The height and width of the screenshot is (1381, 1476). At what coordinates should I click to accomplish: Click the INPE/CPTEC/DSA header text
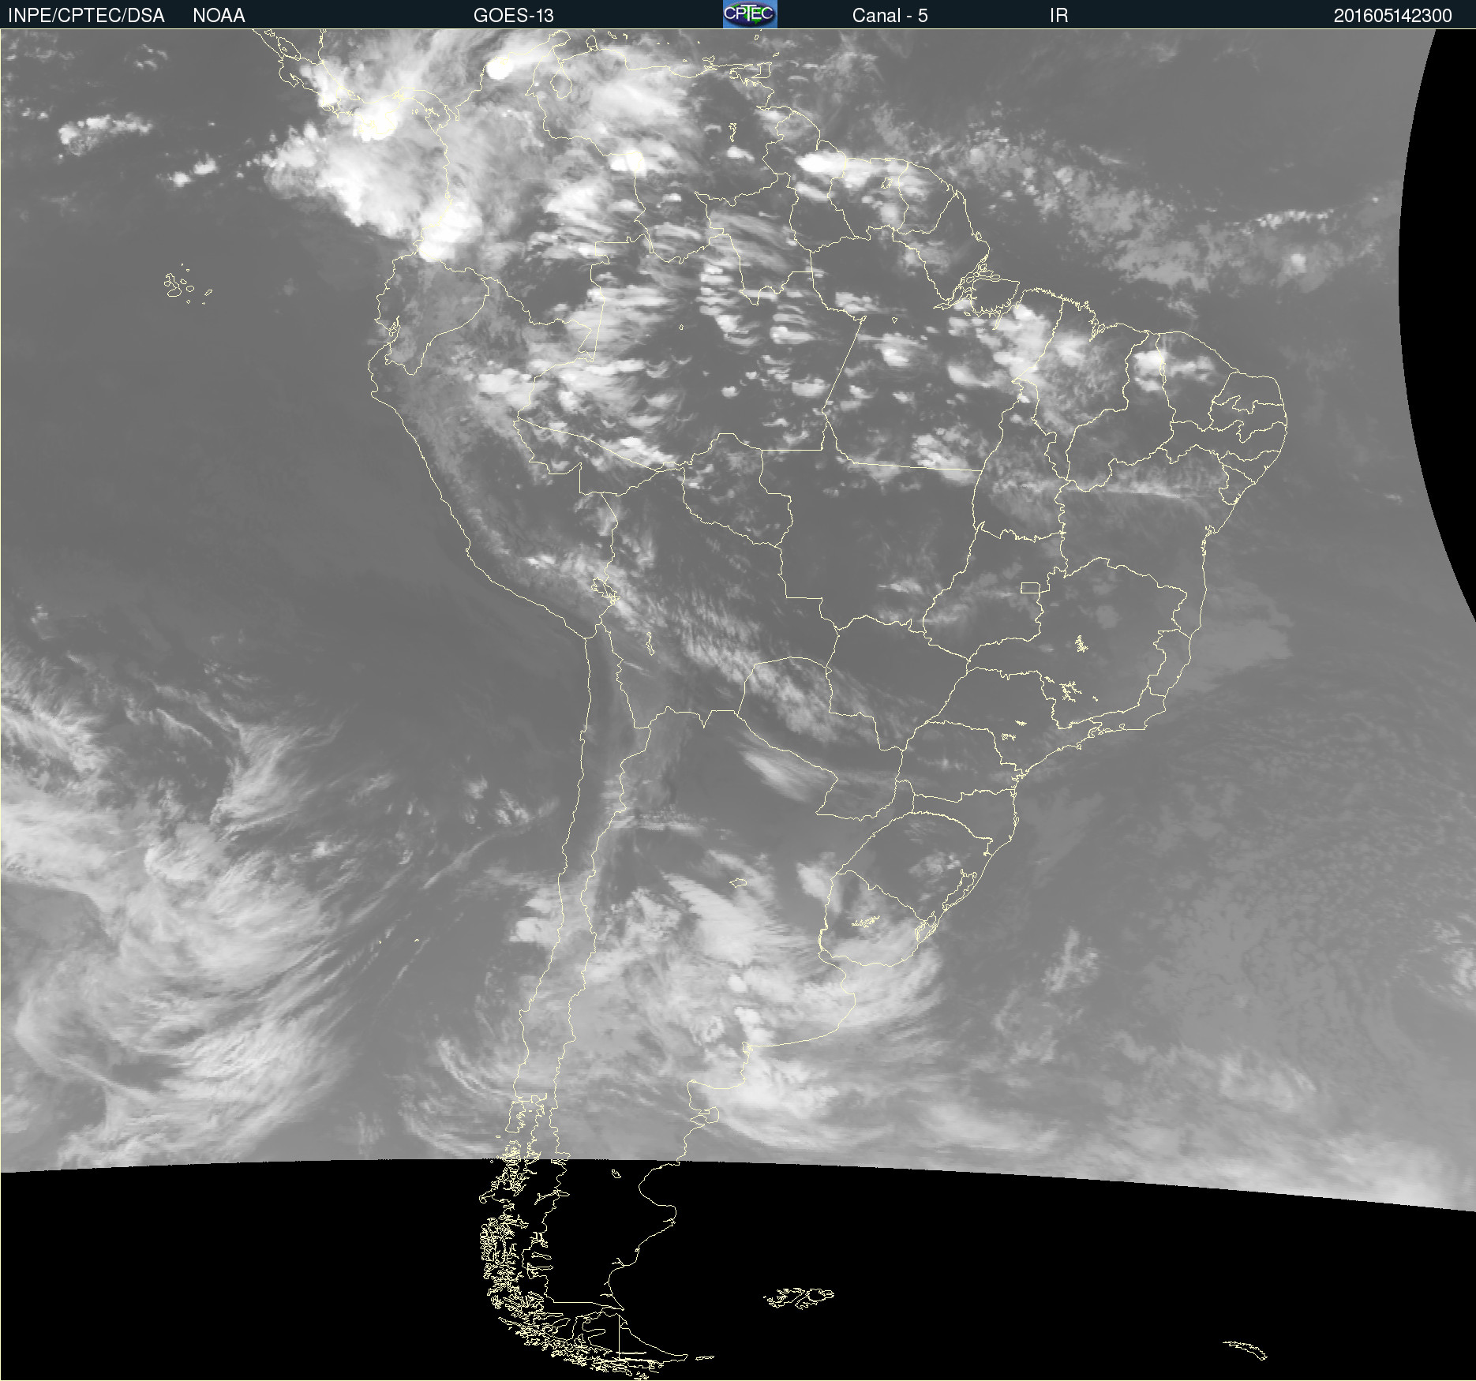pyautogui.click(x=86, y=16)
